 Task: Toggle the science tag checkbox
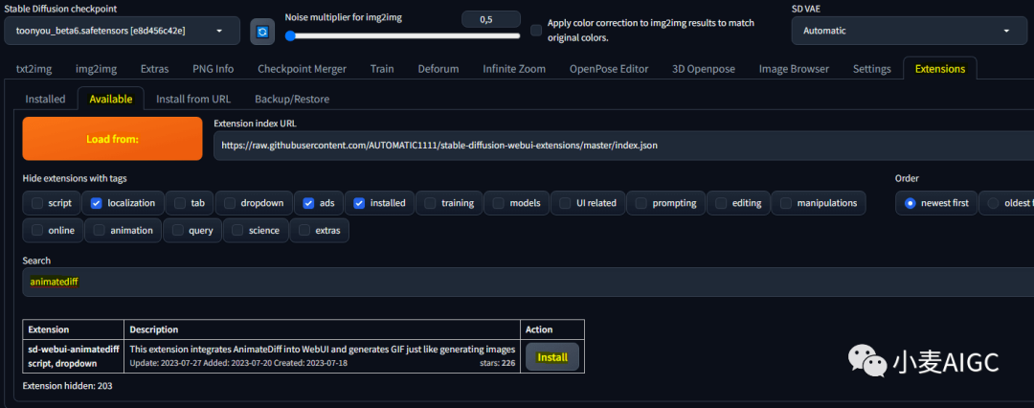pos(238,231)
